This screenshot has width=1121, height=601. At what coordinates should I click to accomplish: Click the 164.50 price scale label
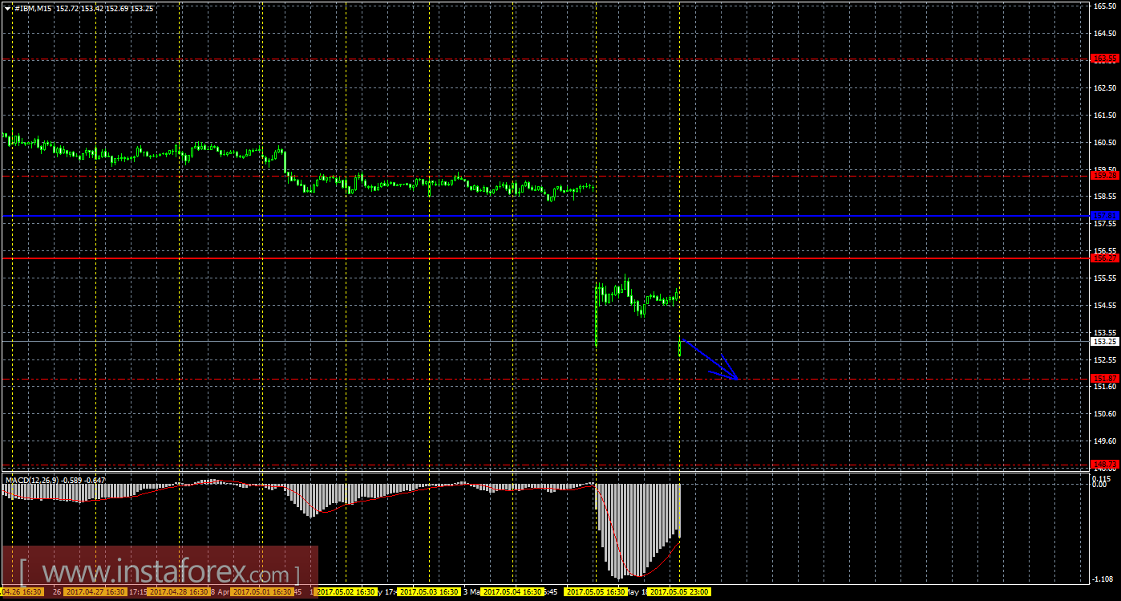(1105, 33)
